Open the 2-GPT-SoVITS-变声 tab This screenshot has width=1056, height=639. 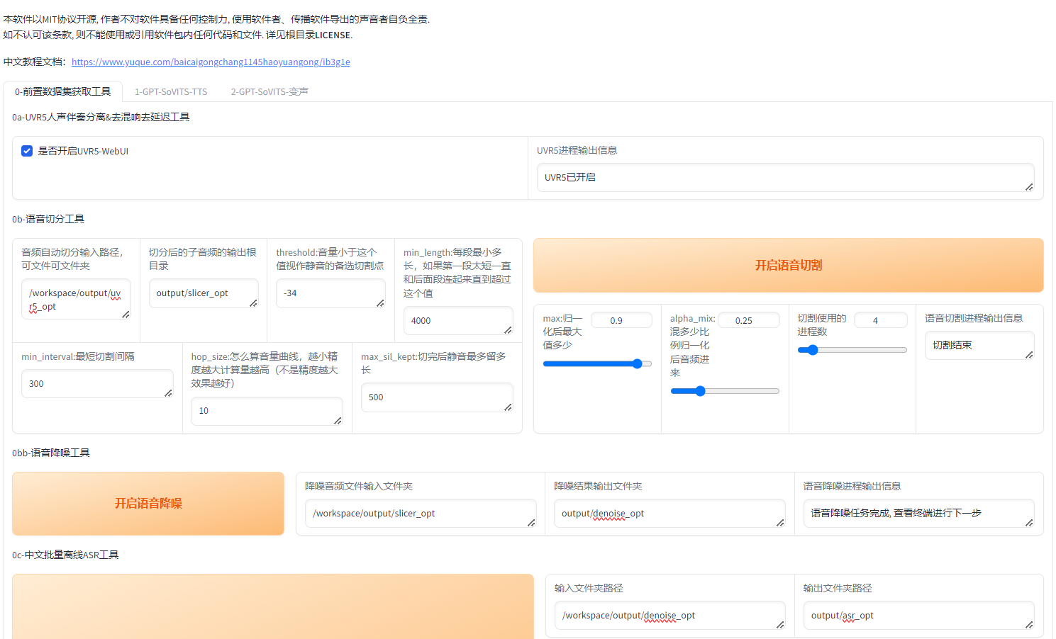click(269, 91)
